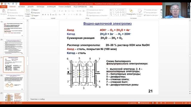The height and width of the screenshot is (107, 191).
Task: Decrease font size icon
Action: click(62, 11)
